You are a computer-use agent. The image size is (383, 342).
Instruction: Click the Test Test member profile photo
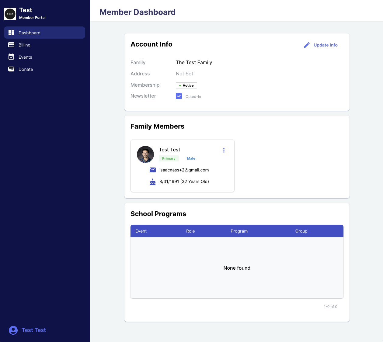[x=145, y=154]
